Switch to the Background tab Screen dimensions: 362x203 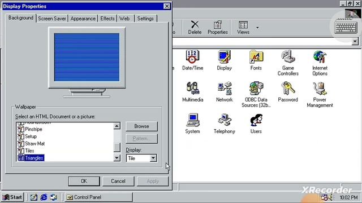(x=21, y=17)
